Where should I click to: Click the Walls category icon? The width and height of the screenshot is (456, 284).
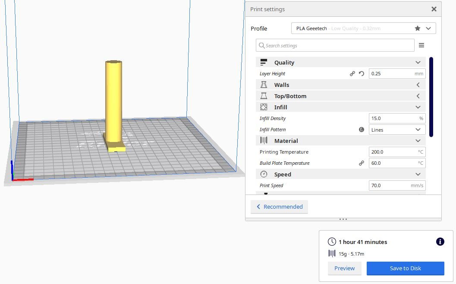coord(264,85)
